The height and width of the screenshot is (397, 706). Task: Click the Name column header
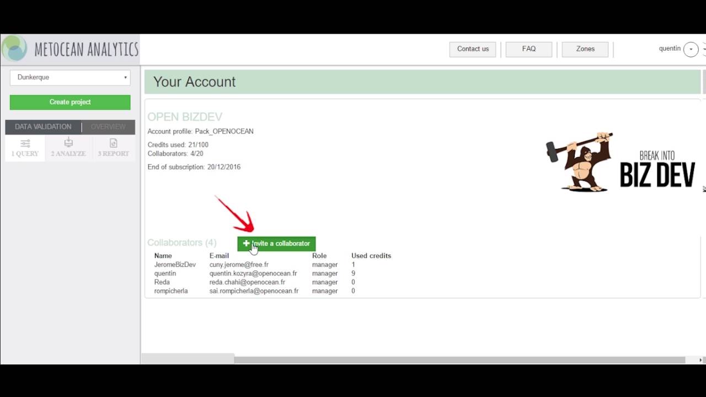163,256
